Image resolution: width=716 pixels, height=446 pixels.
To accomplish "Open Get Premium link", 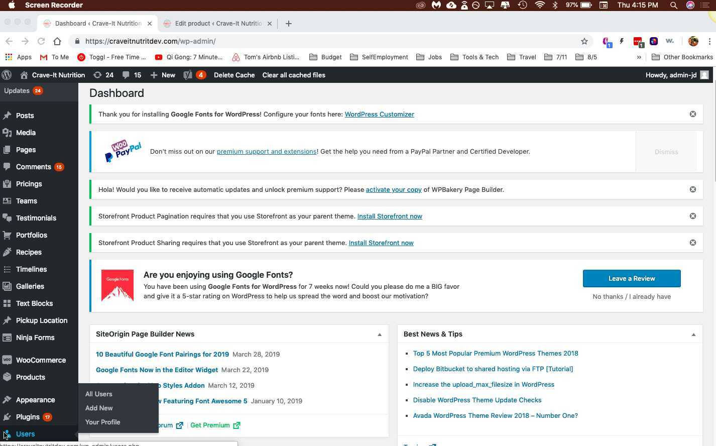I will [x=215, y=425].
